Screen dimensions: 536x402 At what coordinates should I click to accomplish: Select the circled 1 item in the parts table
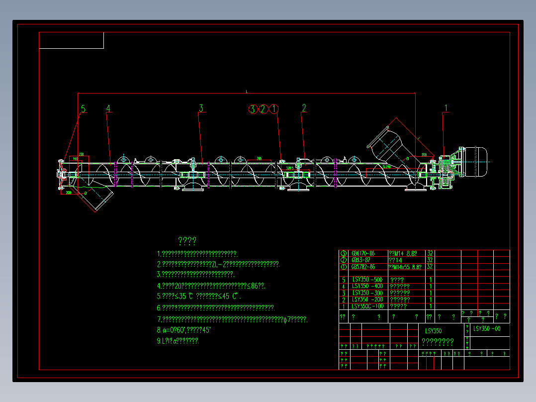click(x=344, y=267)
